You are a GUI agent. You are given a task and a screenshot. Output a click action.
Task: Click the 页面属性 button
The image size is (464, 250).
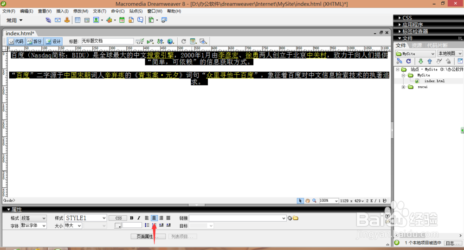click(x=148, y=237)
